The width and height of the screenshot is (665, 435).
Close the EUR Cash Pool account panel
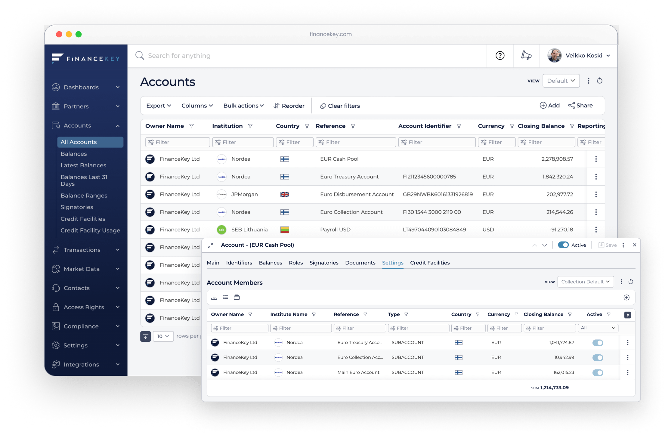click(634, 245)
